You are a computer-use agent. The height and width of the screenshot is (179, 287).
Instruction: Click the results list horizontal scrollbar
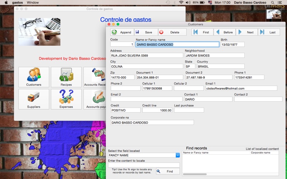coord(195,174)
